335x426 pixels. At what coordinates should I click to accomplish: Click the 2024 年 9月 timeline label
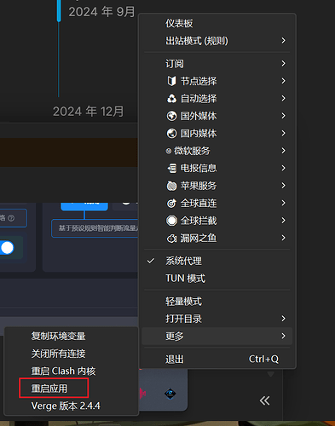click(x=101, y=12)
